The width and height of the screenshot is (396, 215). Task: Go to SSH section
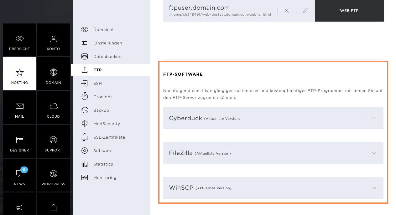pyautogui.click(x=111, y=84)
